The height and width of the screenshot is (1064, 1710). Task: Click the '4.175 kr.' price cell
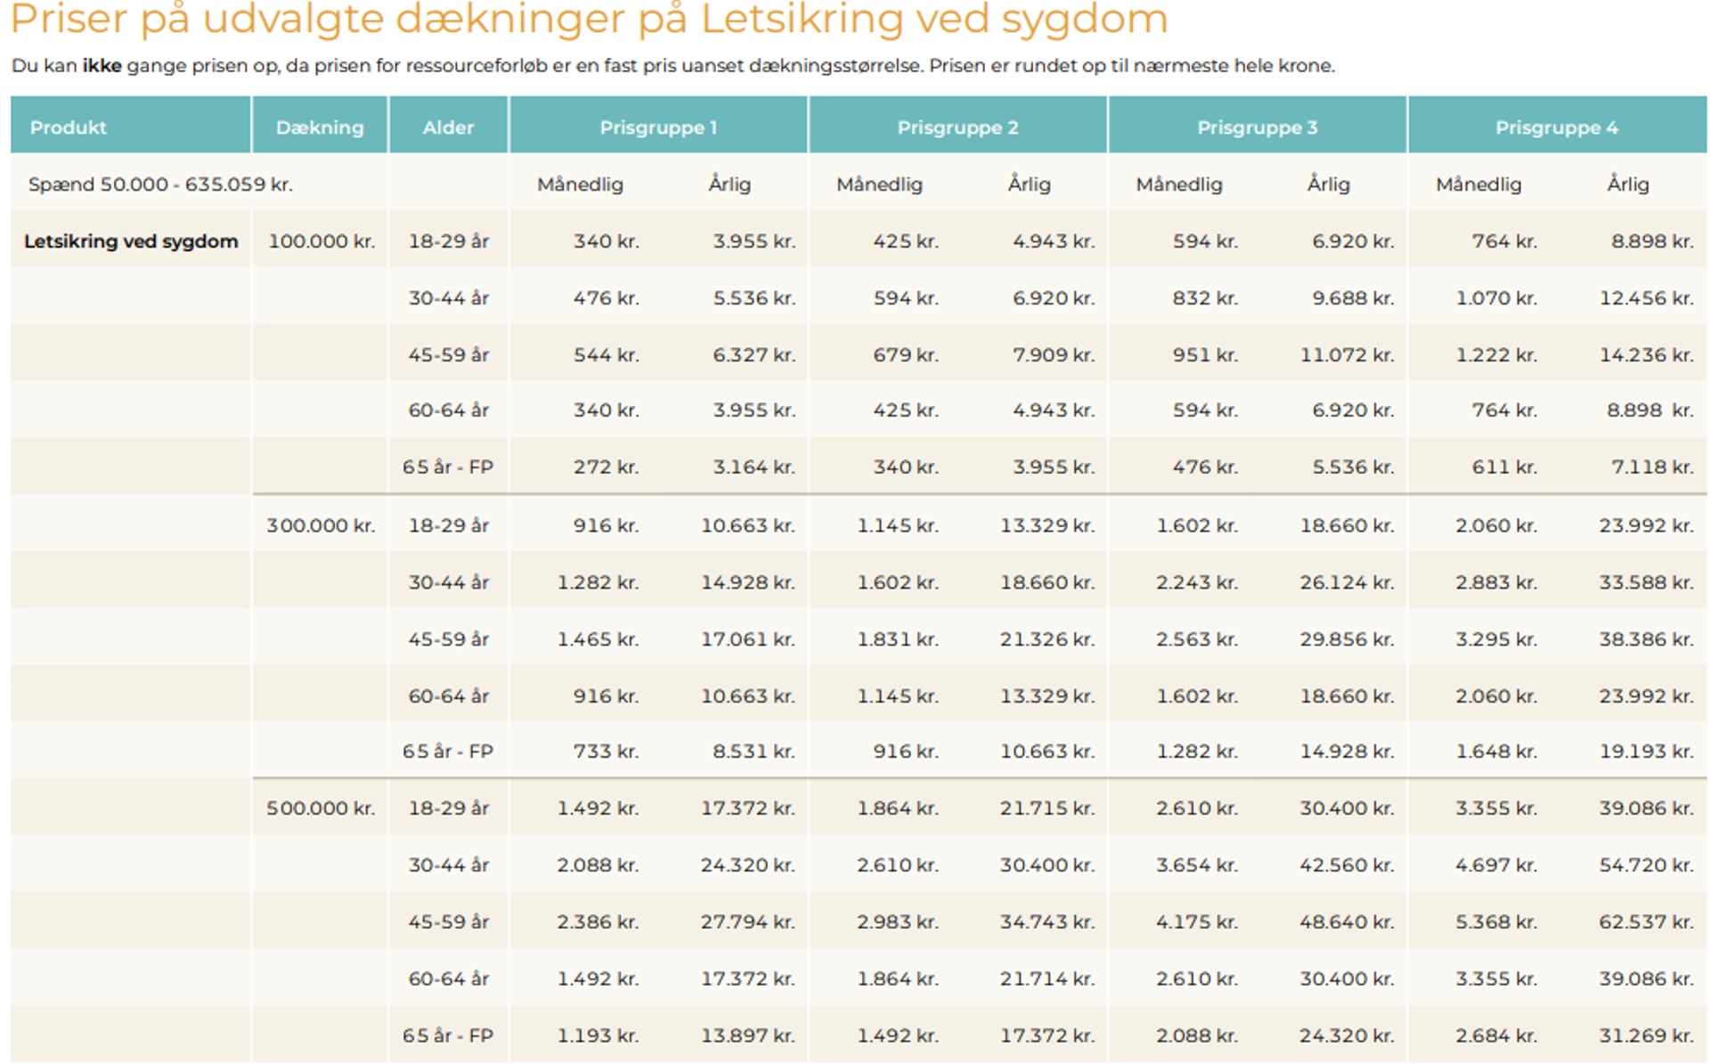click(1197, 922)
